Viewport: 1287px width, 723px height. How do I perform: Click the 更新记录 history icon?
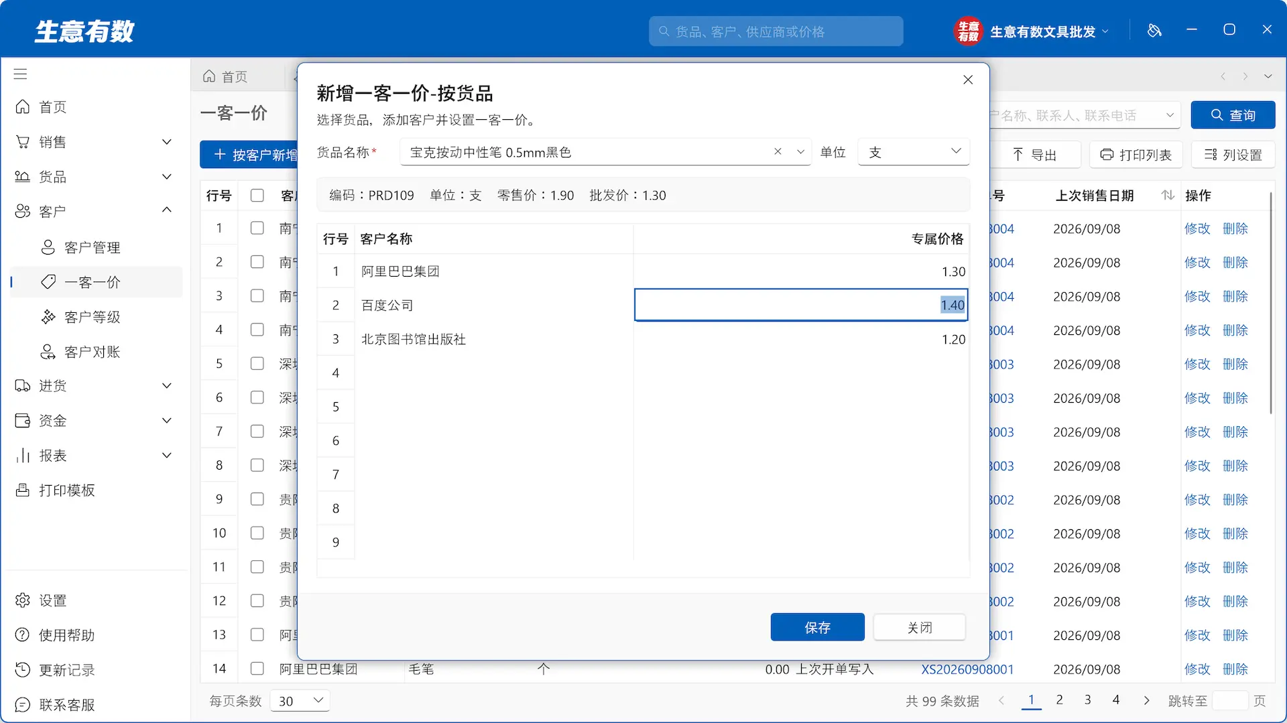click(23, 670)
